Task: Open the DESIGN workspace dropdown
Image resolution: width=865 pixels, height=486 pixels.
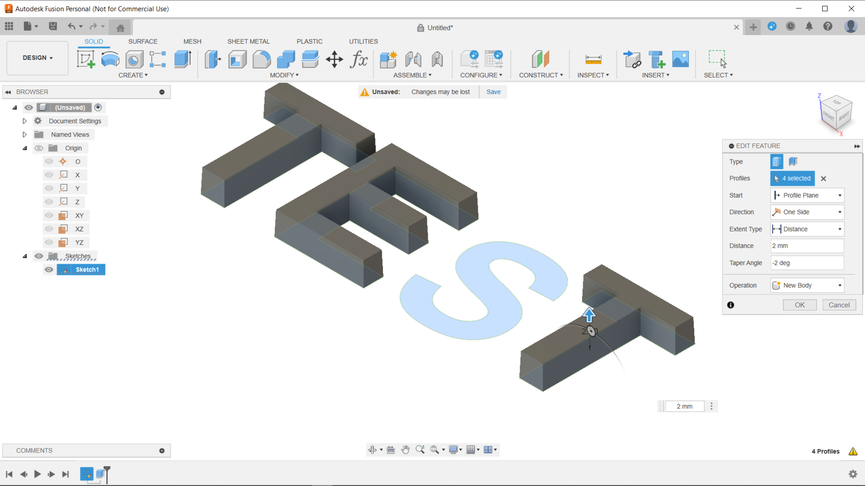Action: click(x=37, y=58)
